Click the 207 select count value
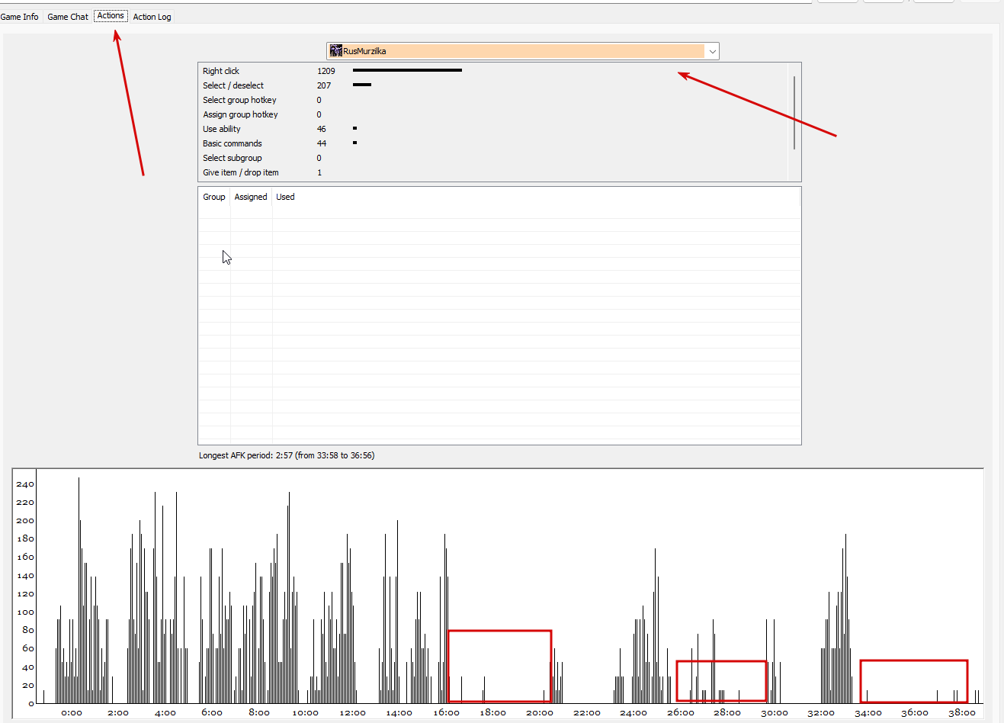 tap(324, 85)
